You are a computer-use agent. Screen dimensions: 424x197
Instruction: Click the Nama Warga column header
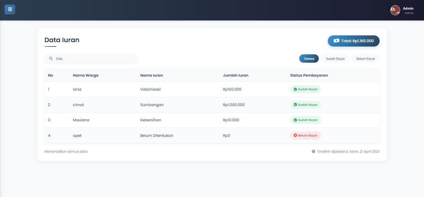(x=86, y=75)
